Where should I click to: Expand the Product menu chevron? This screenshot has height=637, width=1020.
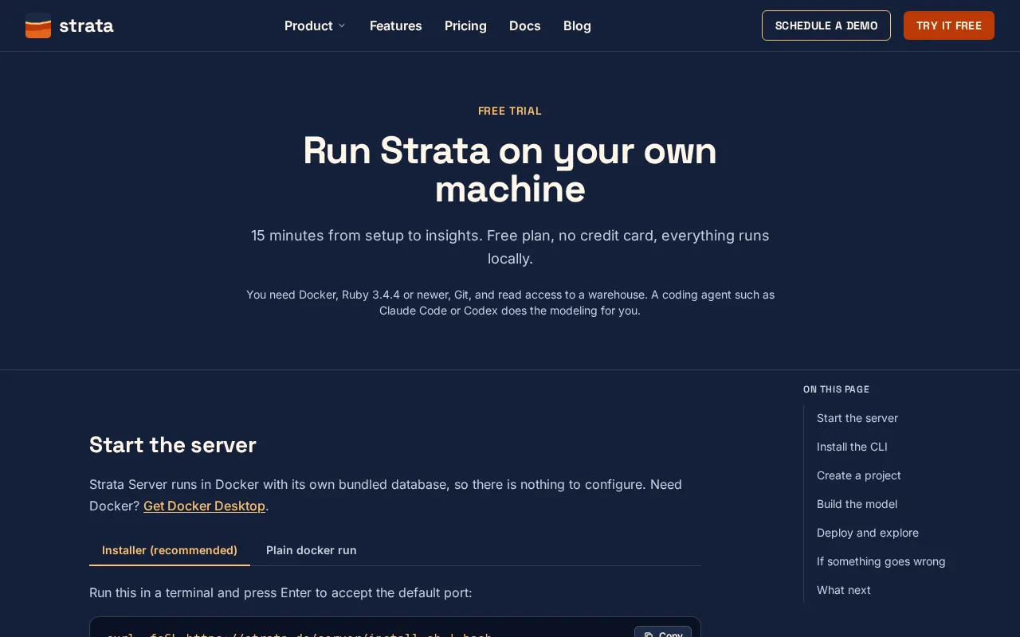pos(342,25)
